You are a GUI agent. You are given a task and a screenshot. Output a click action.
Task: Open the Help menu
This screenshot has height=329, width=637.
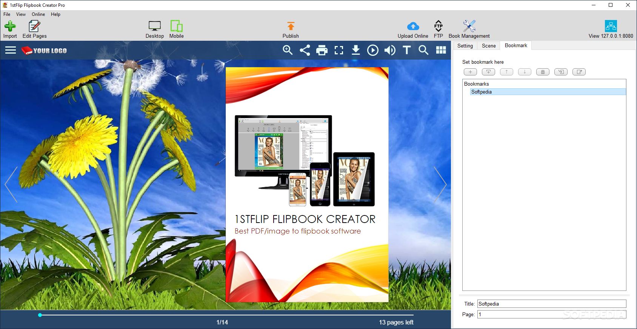(x=55, y=14)
